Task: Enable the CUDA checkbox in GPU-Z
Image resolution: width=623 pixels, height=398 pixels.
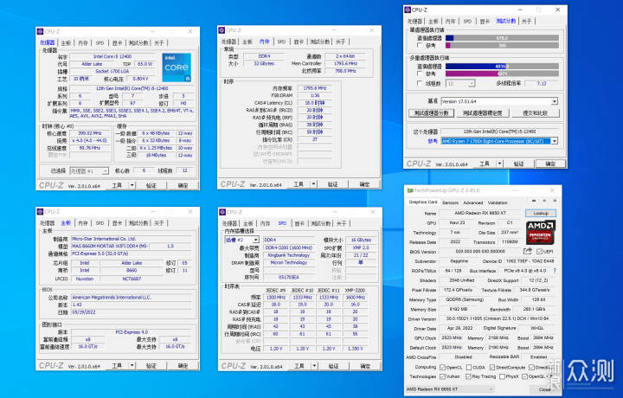Action: tap(469, 368)
